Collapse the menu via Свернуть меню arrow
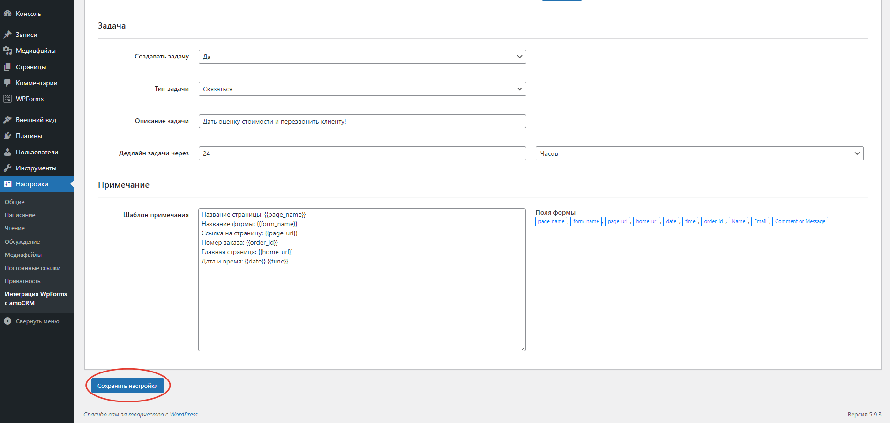The height and width of the screenshot is (423, 890). tap(7, 321)
